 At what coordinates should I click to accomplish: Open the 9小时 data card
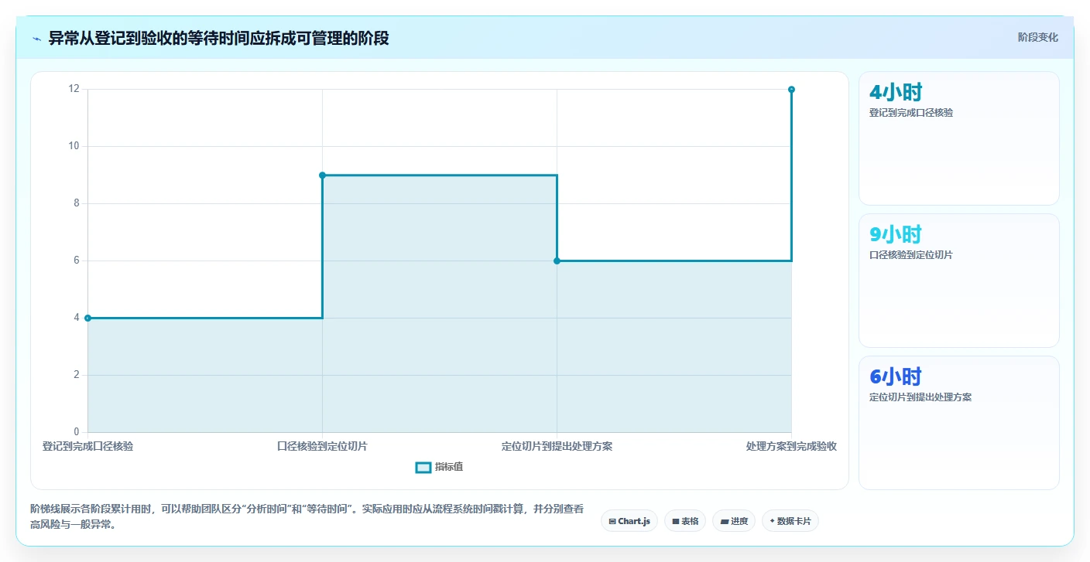[x=959, y=281]
